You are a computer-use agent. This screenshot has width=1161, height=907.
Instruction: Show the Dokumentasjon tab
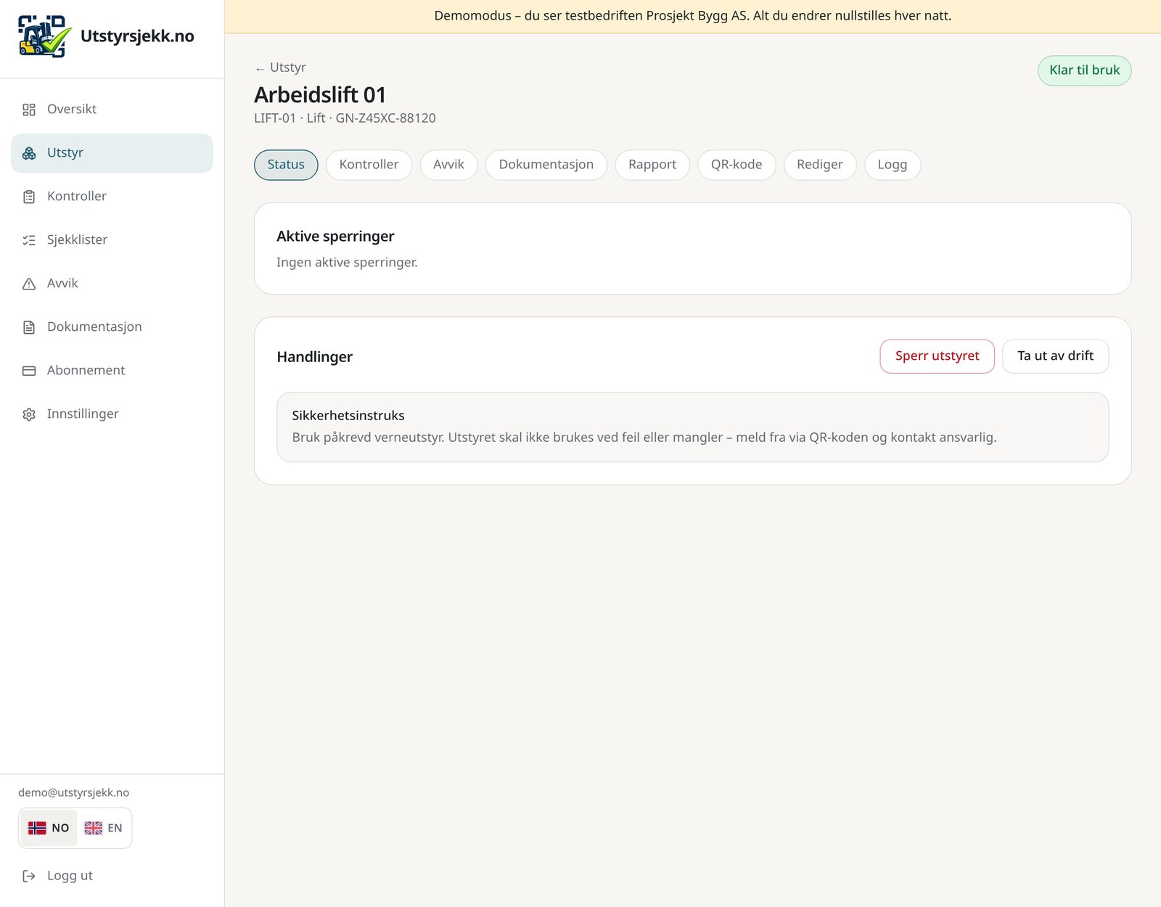(546, 165)
